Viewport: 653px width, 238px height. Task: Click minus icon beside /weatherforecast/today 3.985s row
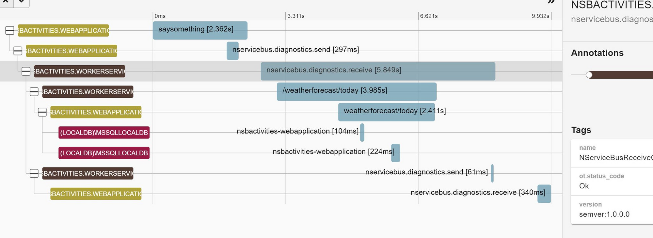coord(34,92)
